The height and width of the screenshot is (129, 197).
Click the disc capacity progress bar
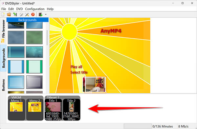[x=138, y=126]
